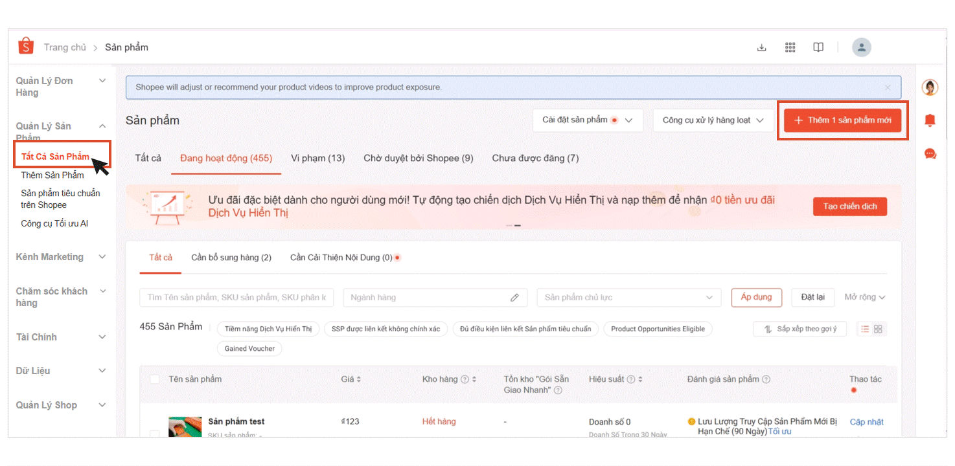Sort by Hiệu suất column arrows

[x=640, y=379]
